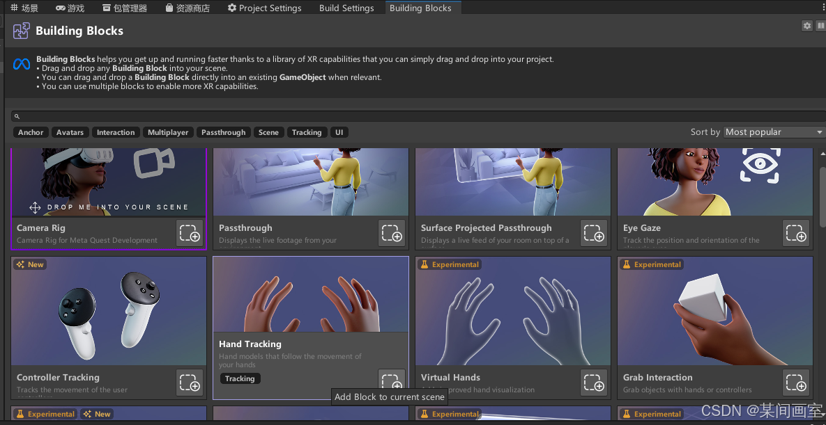Viewport: 826px width, 425px height.
Task: Filter blocks by Passthrough tag
Action: click(223, 133)
